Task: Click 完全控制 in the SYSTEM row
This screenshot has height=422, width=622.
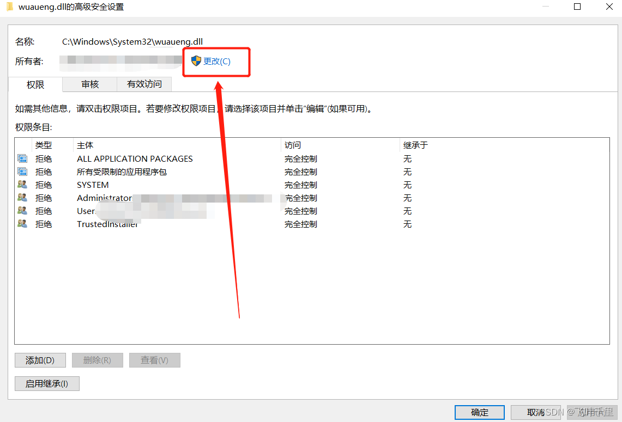Action: tap(301, 185)
